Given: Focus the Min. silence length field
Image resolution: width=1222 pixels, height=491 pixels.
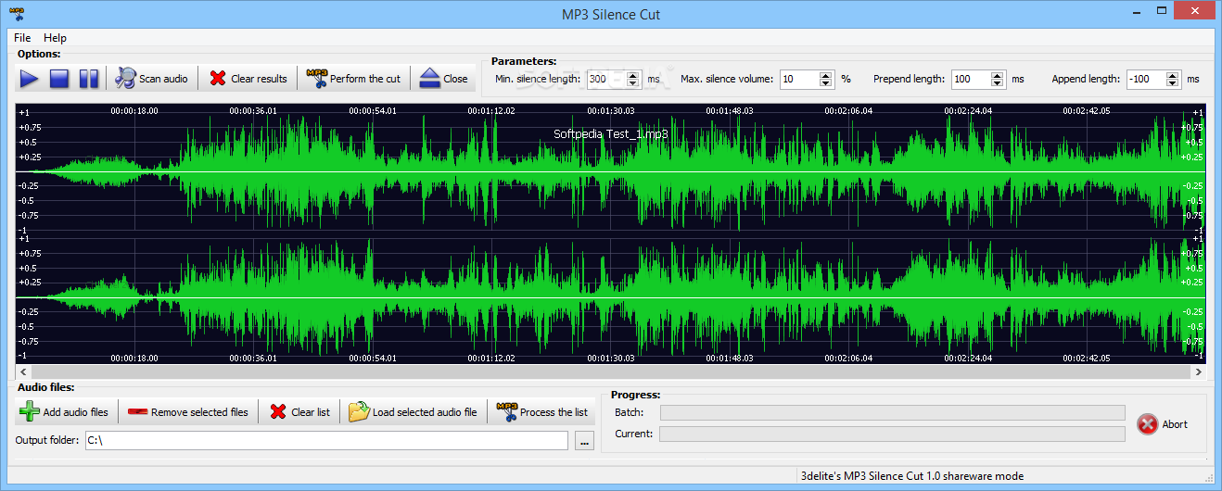Looking at the screenshot, I should [x=606, y=80].
